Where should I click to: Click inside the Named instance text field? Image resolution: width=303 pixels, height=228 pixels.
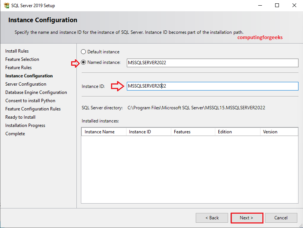(211, 63)
